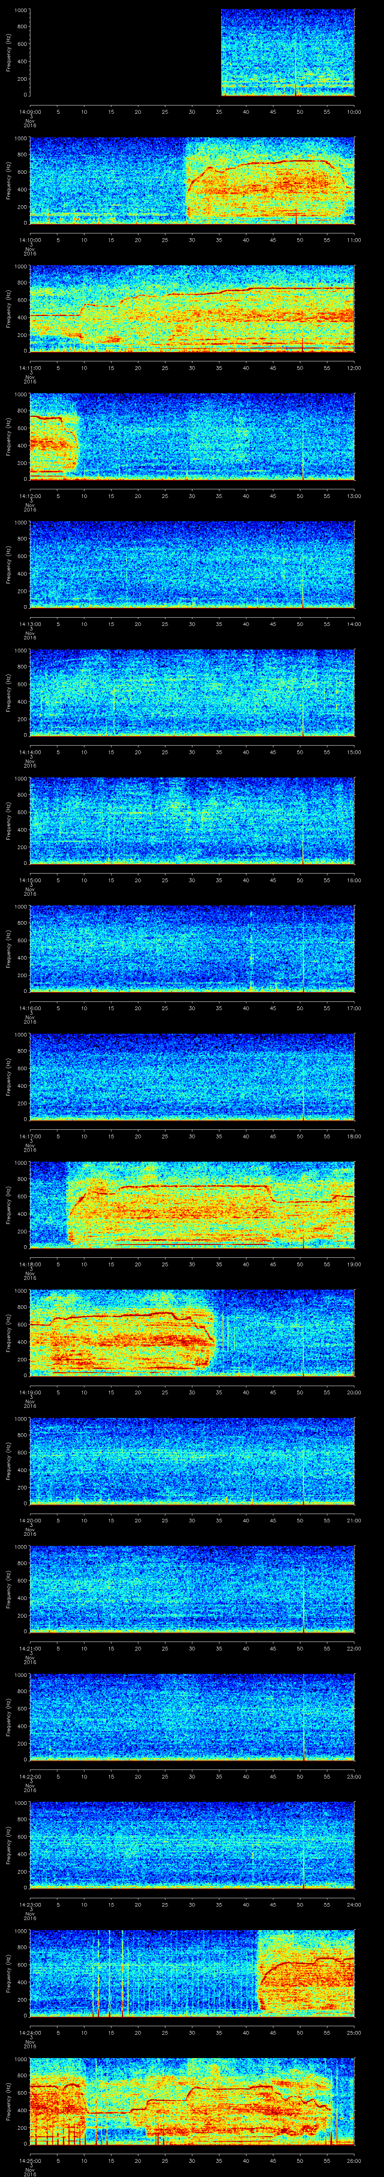The image size is (384, 2177).
Task: Click the '14:17:00' start time label
Action: (30, 1137)
